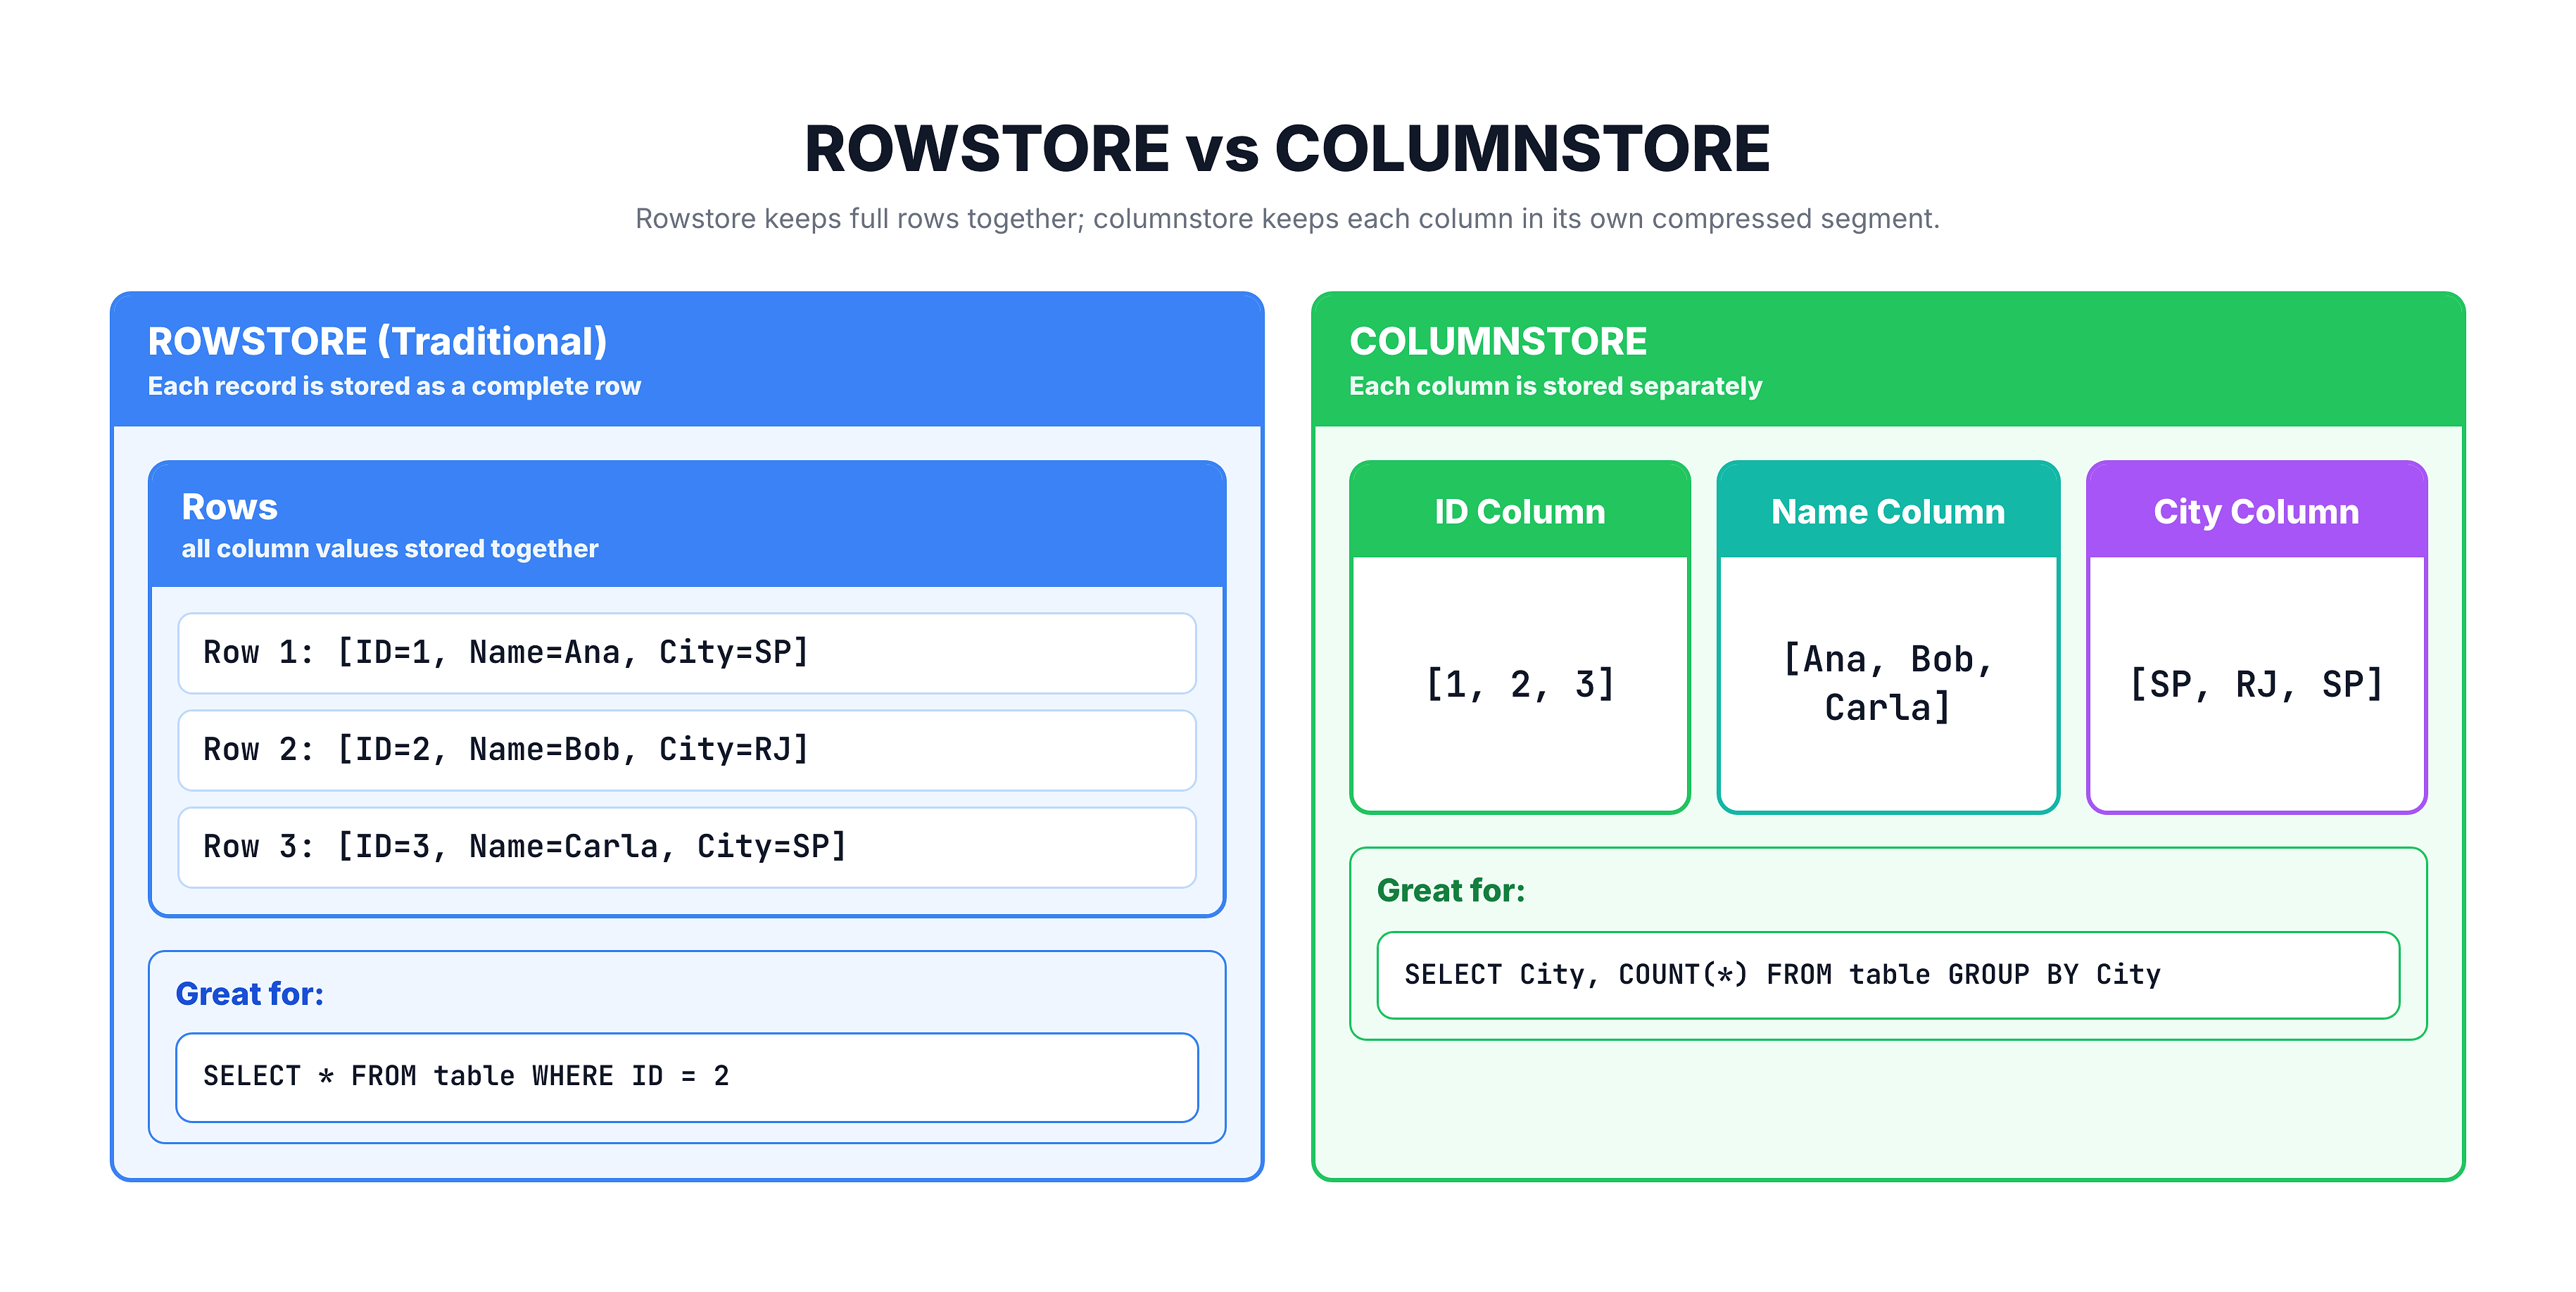Click the 'City Column' header
The image size is (2576, 1292).
pos(2256,511)
